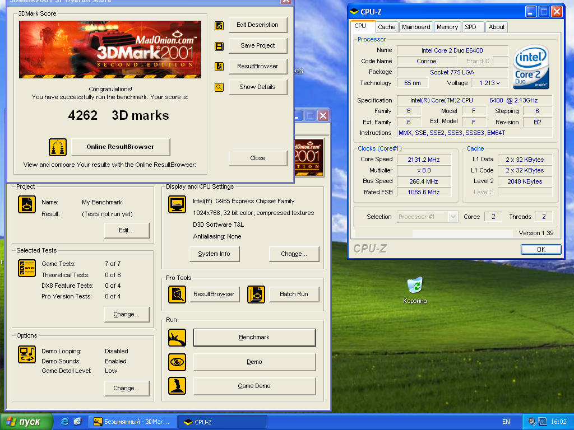
Task: Click the Edit Description icon
Action: pyautogui.click(x=219, y=26)
